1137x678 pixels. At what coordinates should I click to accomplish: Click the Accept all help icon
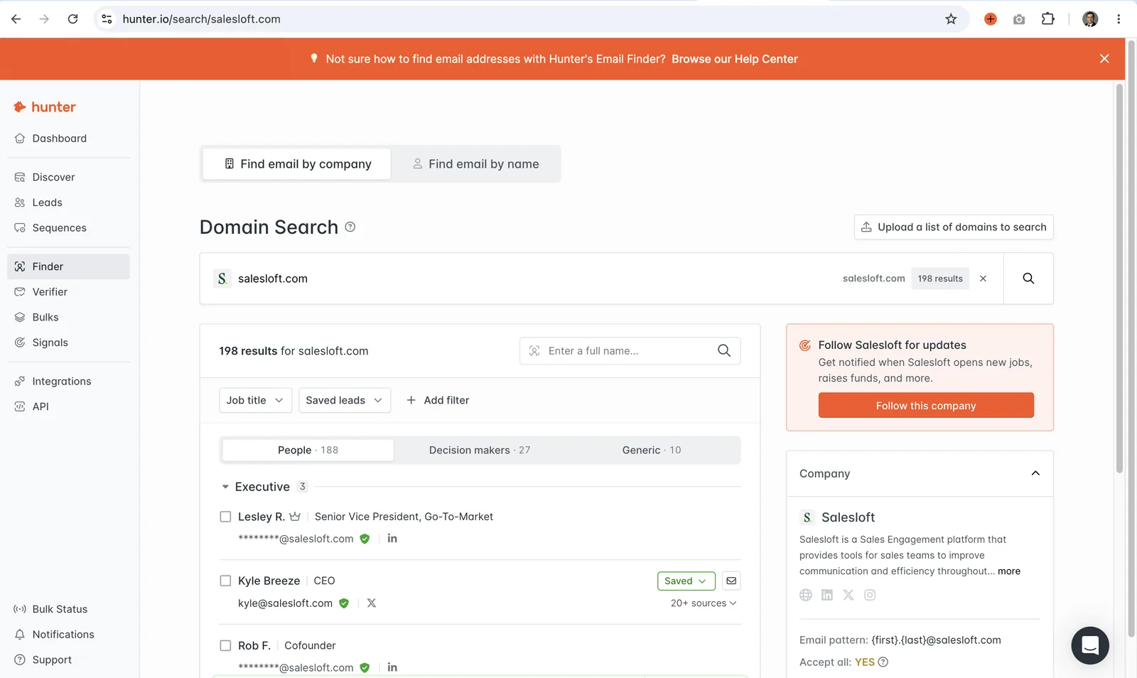coord(883,662)
